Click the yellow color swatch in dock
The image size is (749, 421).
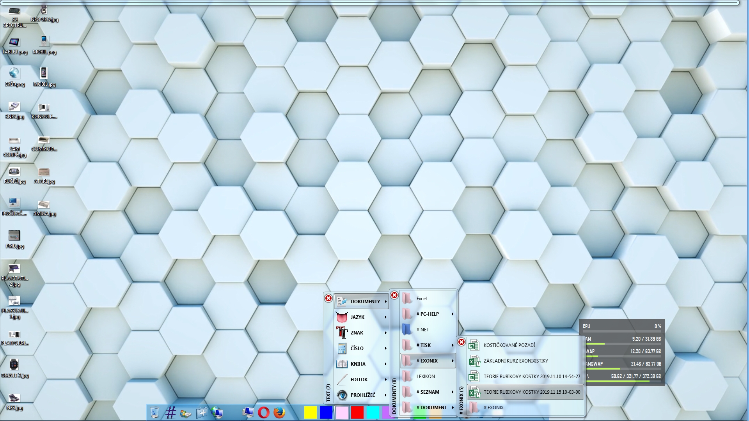point(311,412)
